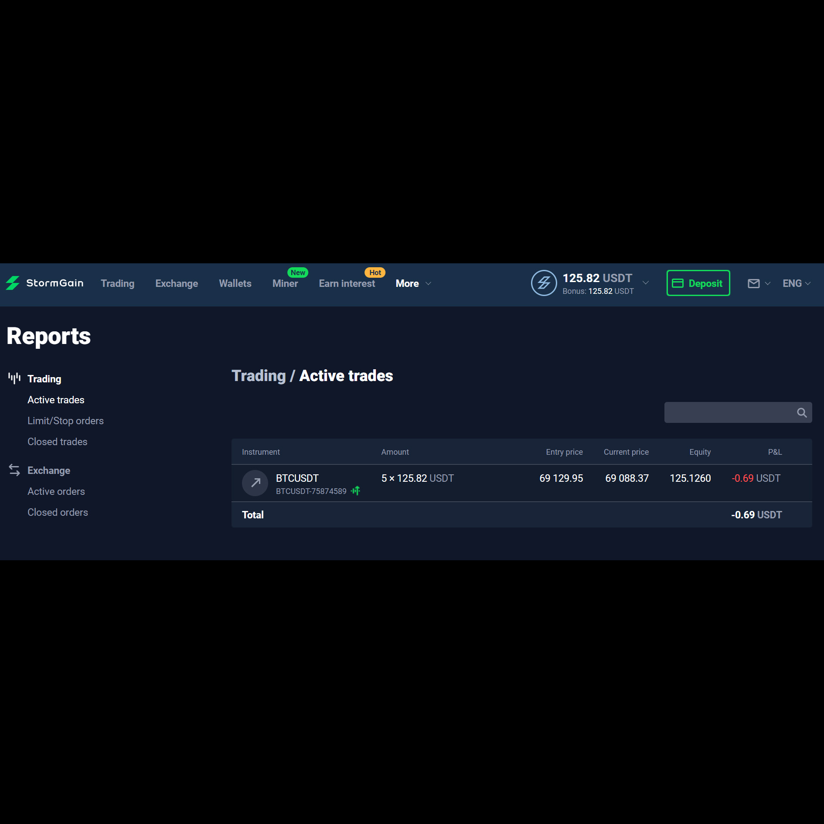Click the red -0.69 USDT P&L value

(756, 478)
